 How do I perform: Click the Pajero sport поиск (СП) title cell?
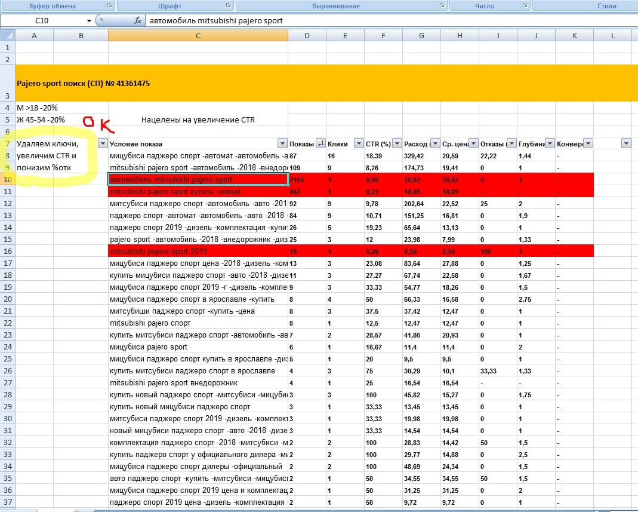[83, 84]
